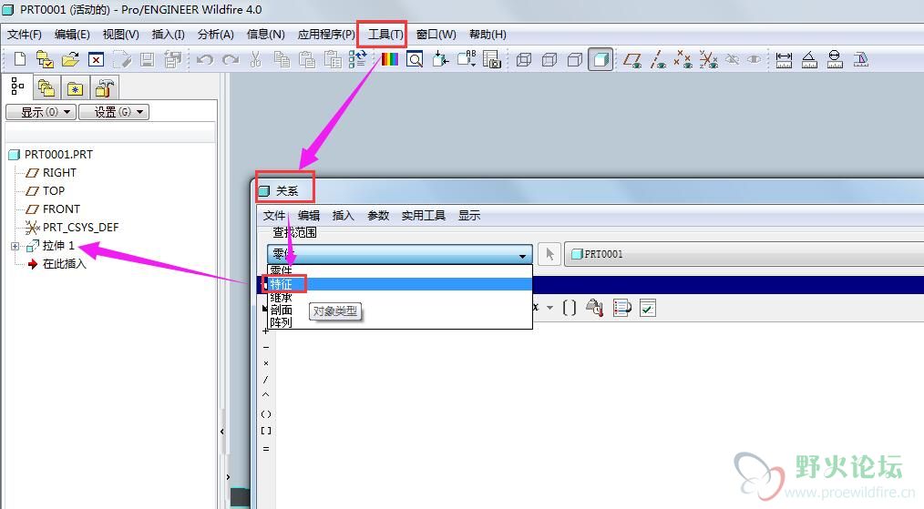Click the verify relations checkmark icon
The image size is (924, 509).
648,308
